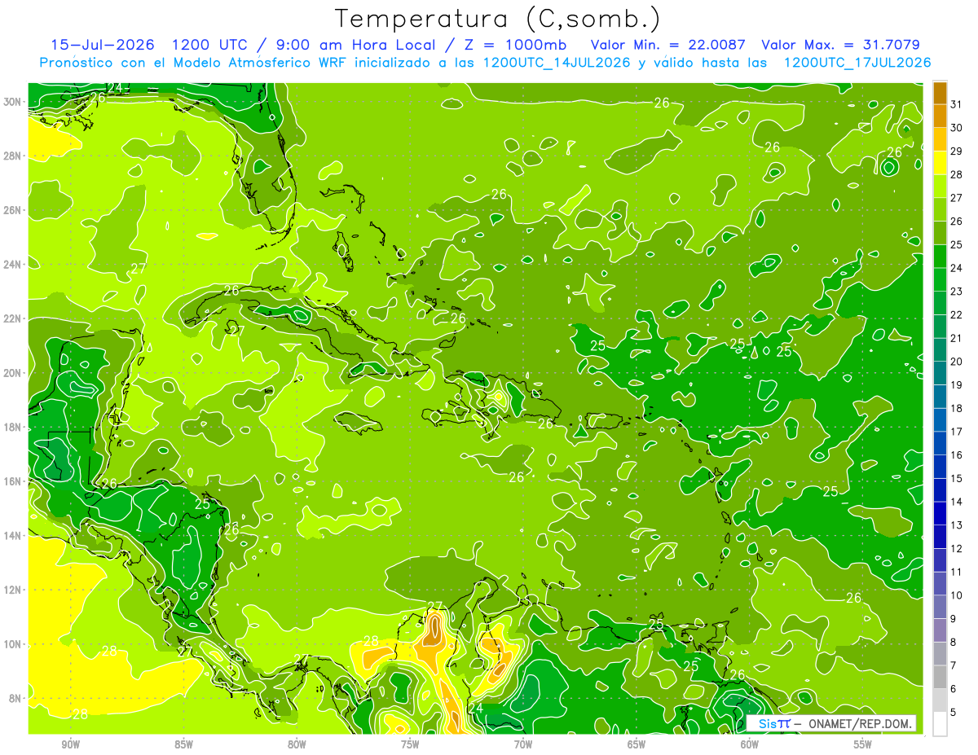This screenshot has width=978, height=755.
Task: Click the 55W longitude axis label
Action: click(x=862, y=744)
